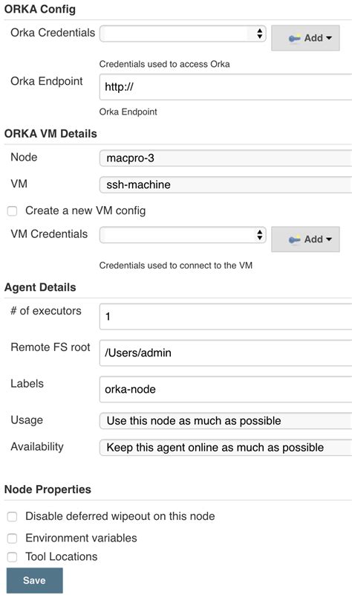Expand the Usage dropdown
This screenshot has height=604, width=352.
point(226,421)
